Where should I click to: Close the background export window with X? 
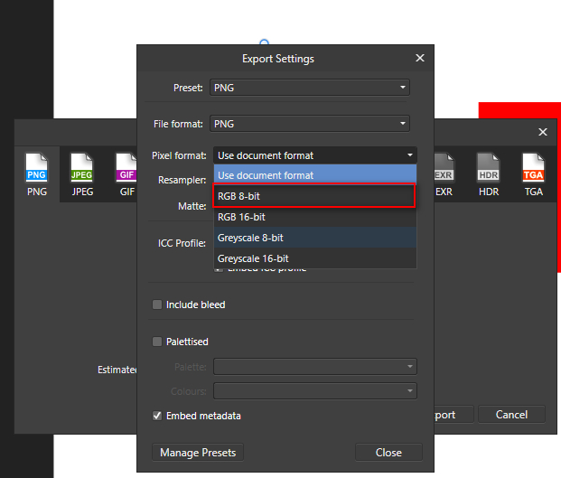point(543,132)
